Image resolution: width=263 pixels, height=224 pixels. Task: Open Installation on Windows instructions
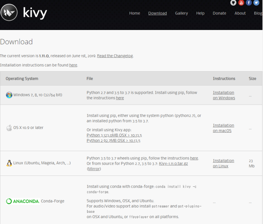224,95
